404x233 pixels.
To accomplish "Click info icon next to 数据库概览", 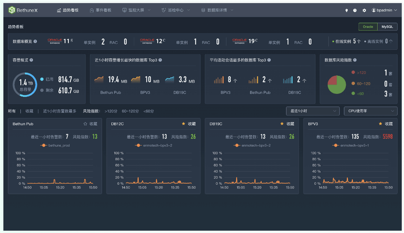I will pyautogui.click(x=35, y=41).
